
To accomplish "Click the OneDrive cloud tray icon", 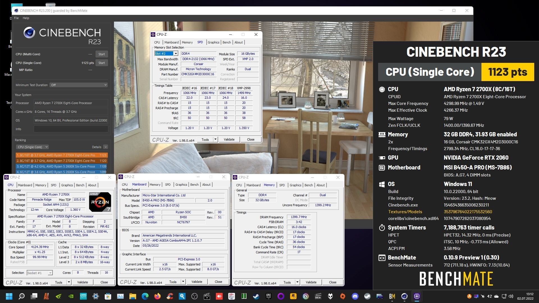I will click(x=496, y=296).
